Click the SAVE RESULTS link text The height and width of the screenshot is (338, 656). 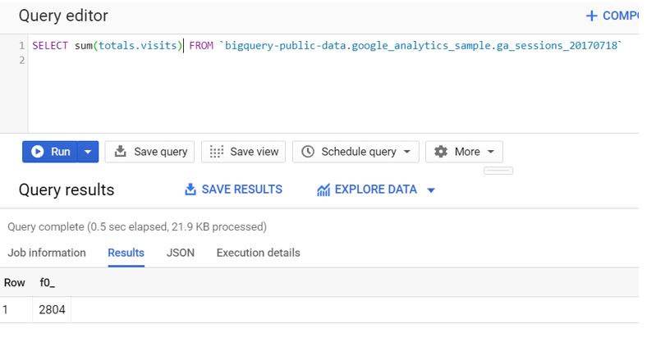pyautogui.click(x=242, y=190)
